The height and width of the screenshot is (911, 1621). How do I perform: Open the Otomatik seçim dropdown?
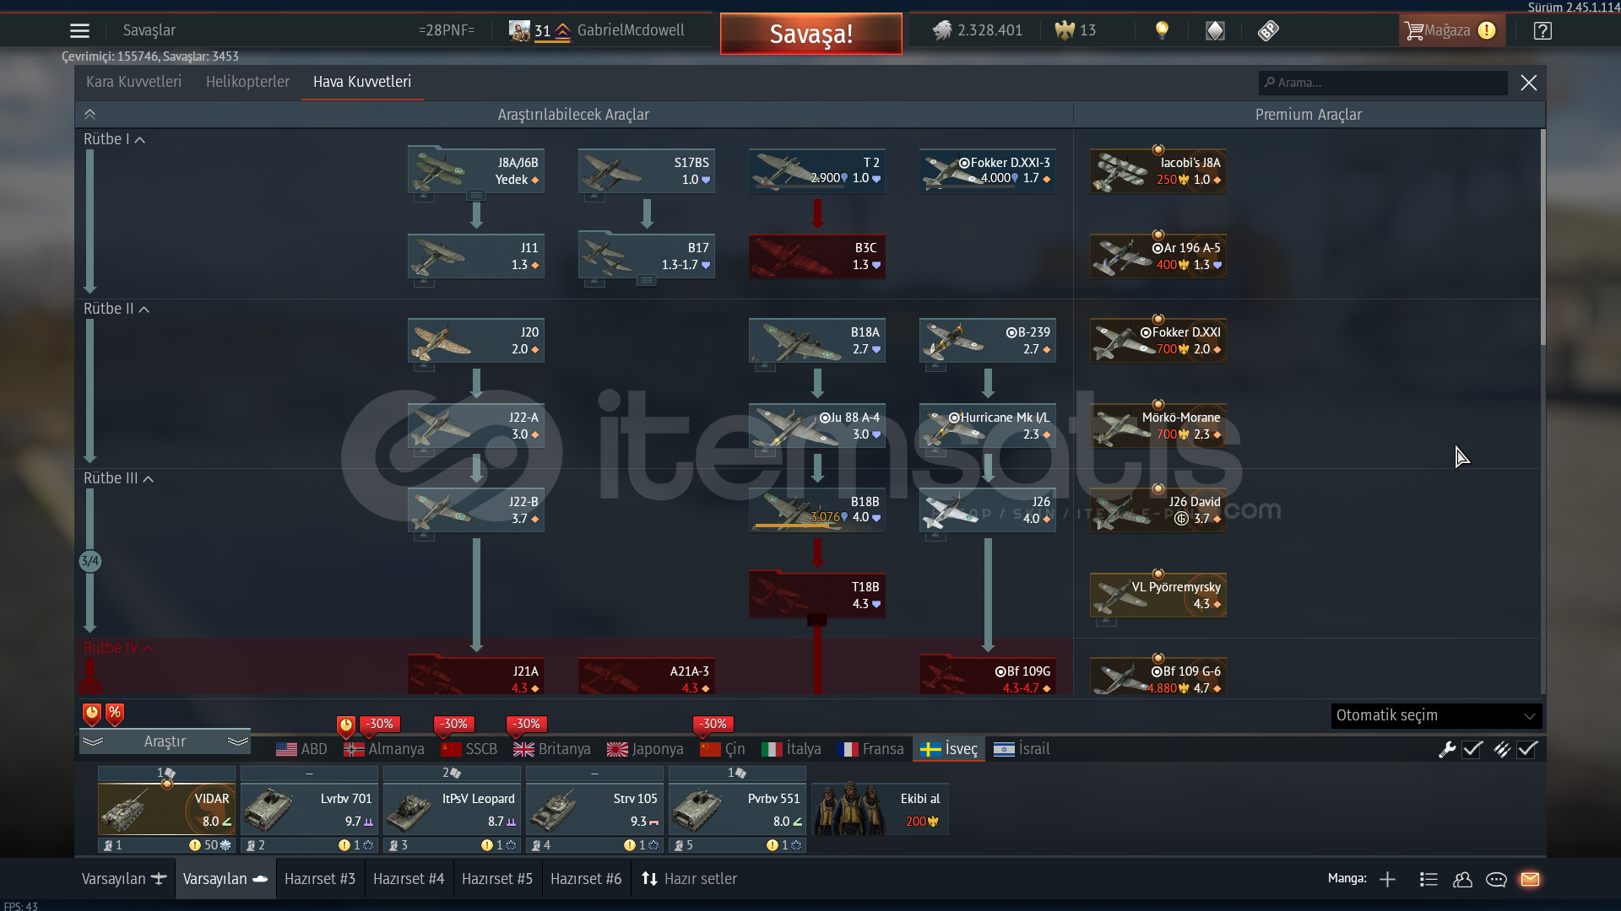(x=1436, y=715)
